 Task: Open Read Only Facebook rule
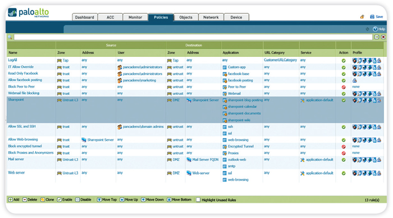23,73
